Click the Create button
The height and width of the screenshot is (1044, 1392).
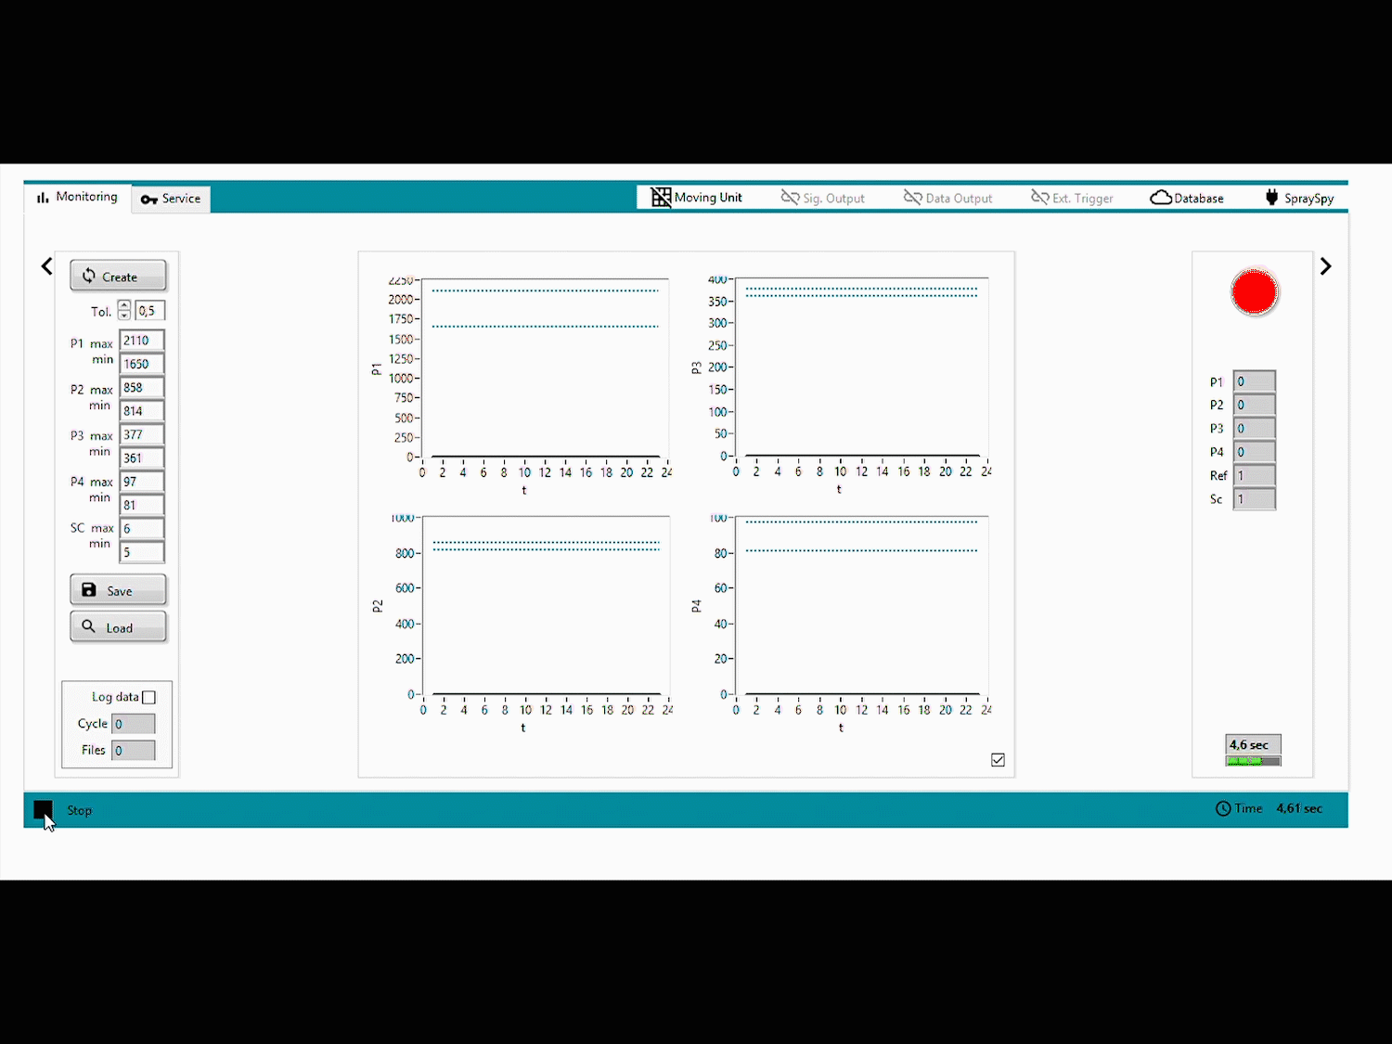(118, 276)
